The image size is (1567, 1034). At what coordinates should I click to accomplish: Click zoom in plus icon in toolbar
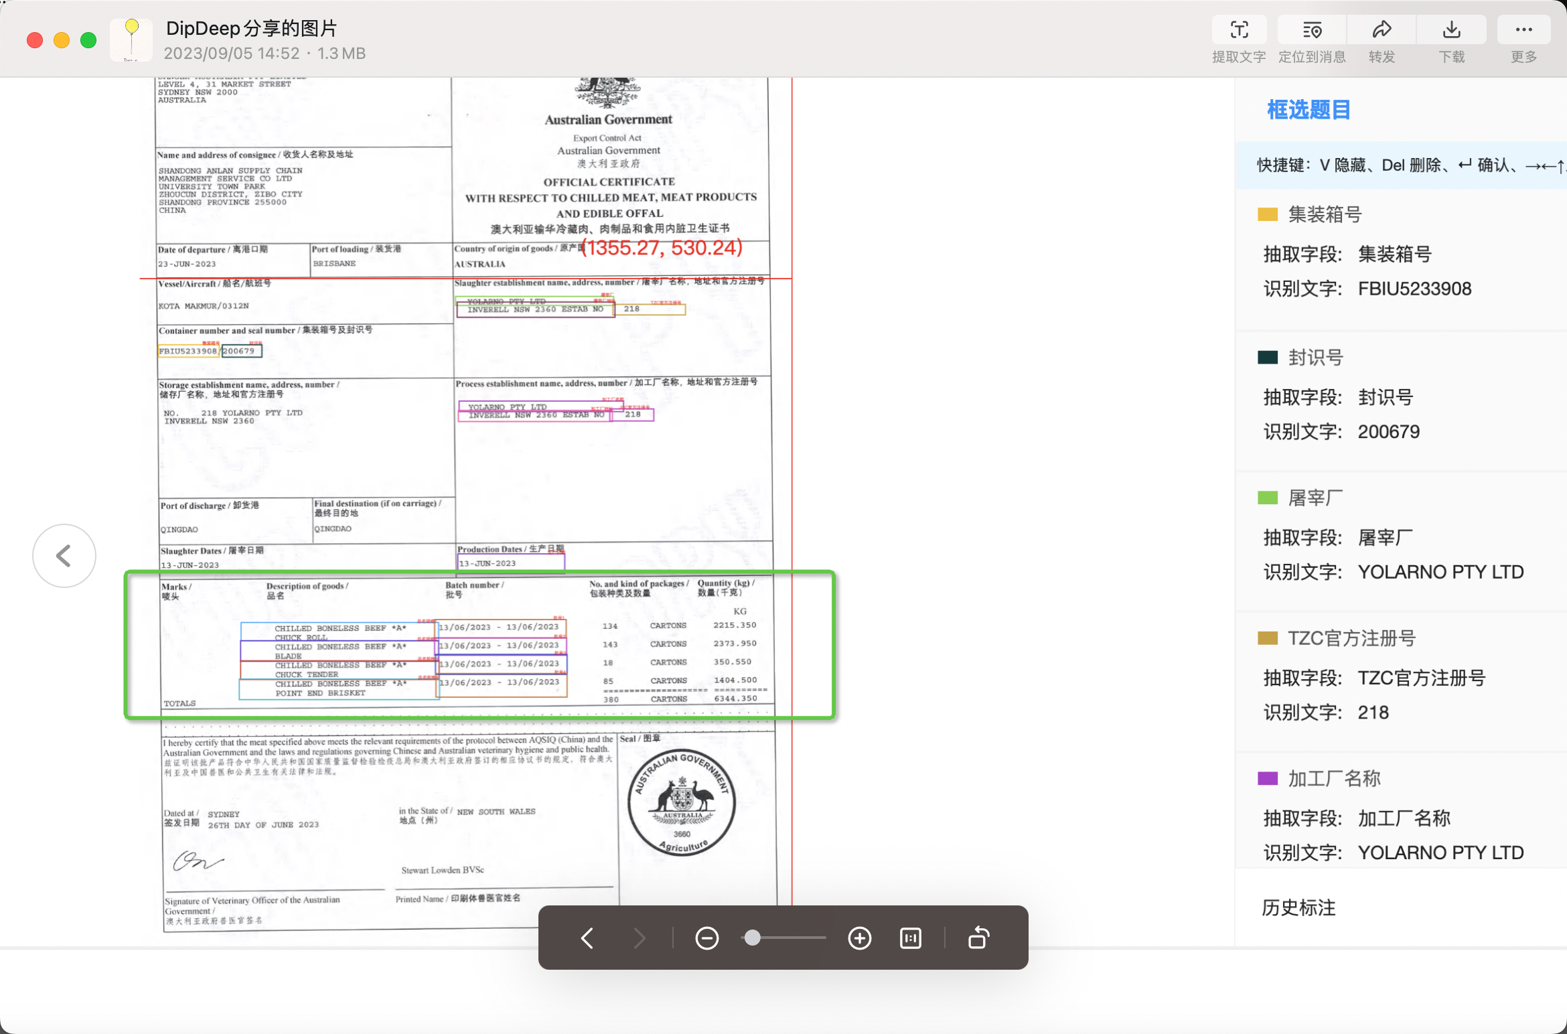859,938
